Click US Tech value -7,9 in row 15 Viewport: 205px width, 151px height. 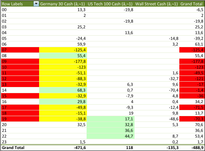tap(111, 96)
